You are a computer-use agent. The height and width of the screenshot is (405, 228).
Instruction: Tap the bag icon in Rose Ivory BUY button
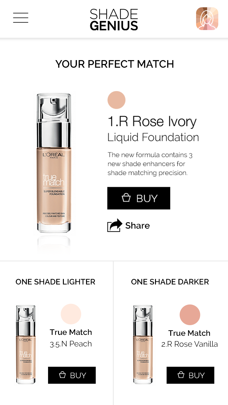pos(126,198)
